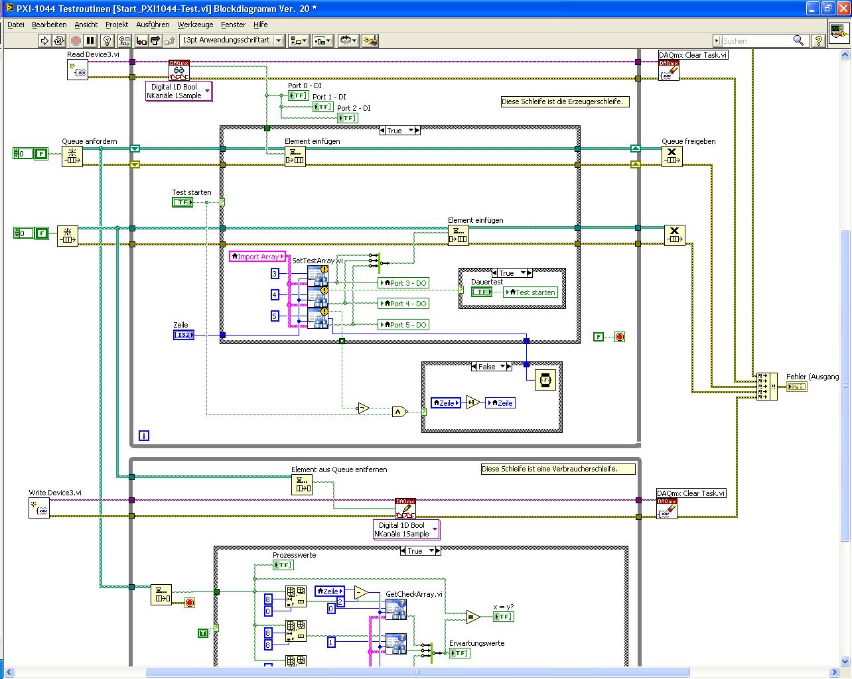
Task: Click into the Suchen search field
Action: 756,40
